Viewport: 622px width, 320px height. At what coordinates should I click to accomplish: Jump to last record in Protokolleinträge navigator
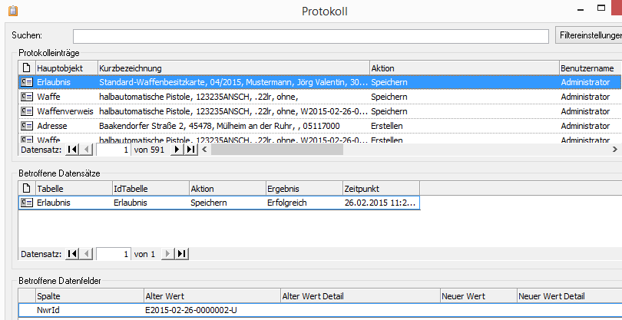pos(191,150)
